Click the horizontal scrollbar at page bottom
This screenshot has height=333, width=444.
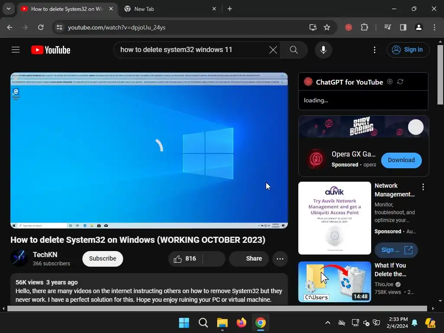(217, 308)
